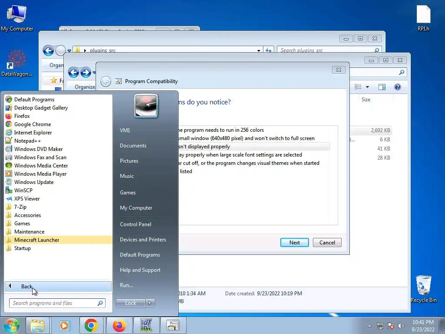The height and width of the screenshot is (334, 445).
Task: Open Windows Fax and Scan
Action: pyautogui.click(x=40, y=157)
